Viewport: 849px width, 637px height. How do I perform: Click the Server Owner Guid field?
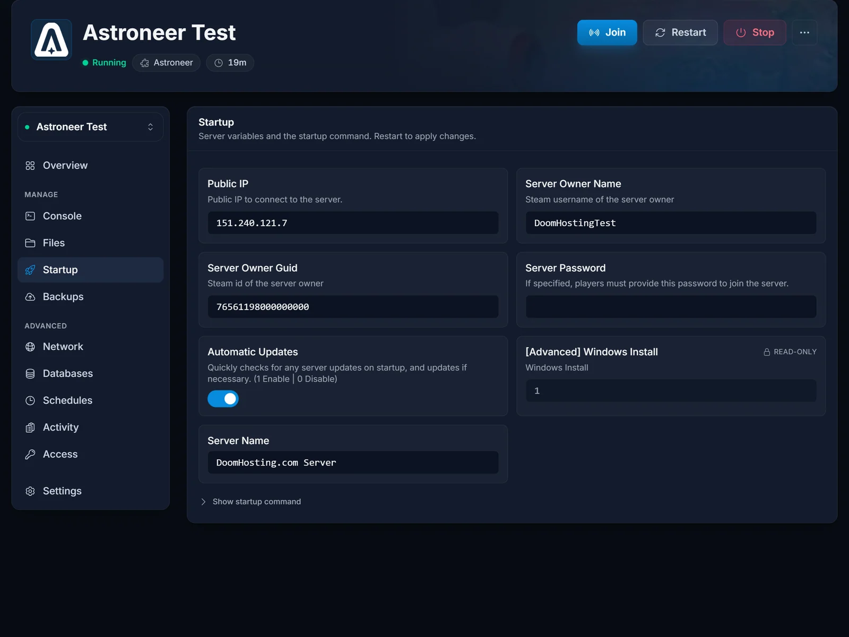click(353, 307)
